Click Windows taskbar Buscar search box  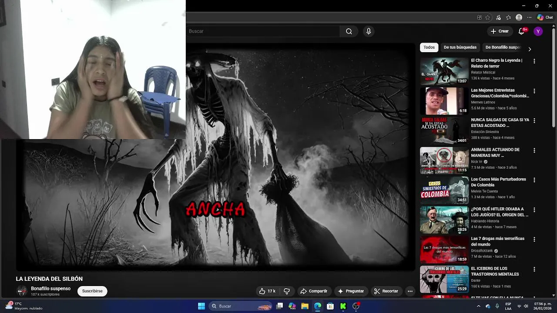coord(241,306)
